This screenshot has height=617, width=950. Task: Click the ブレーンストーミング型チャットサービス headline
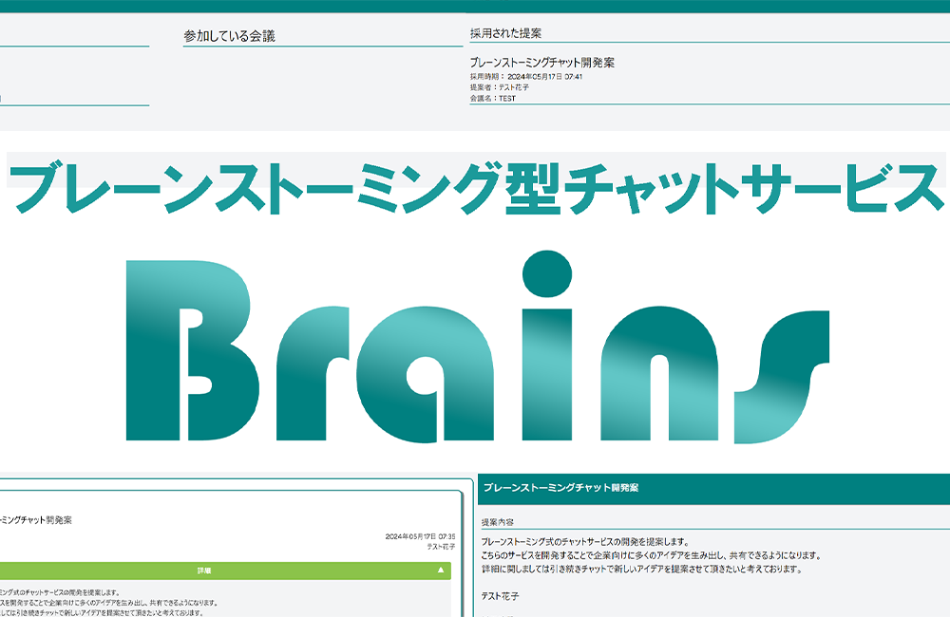476,186
